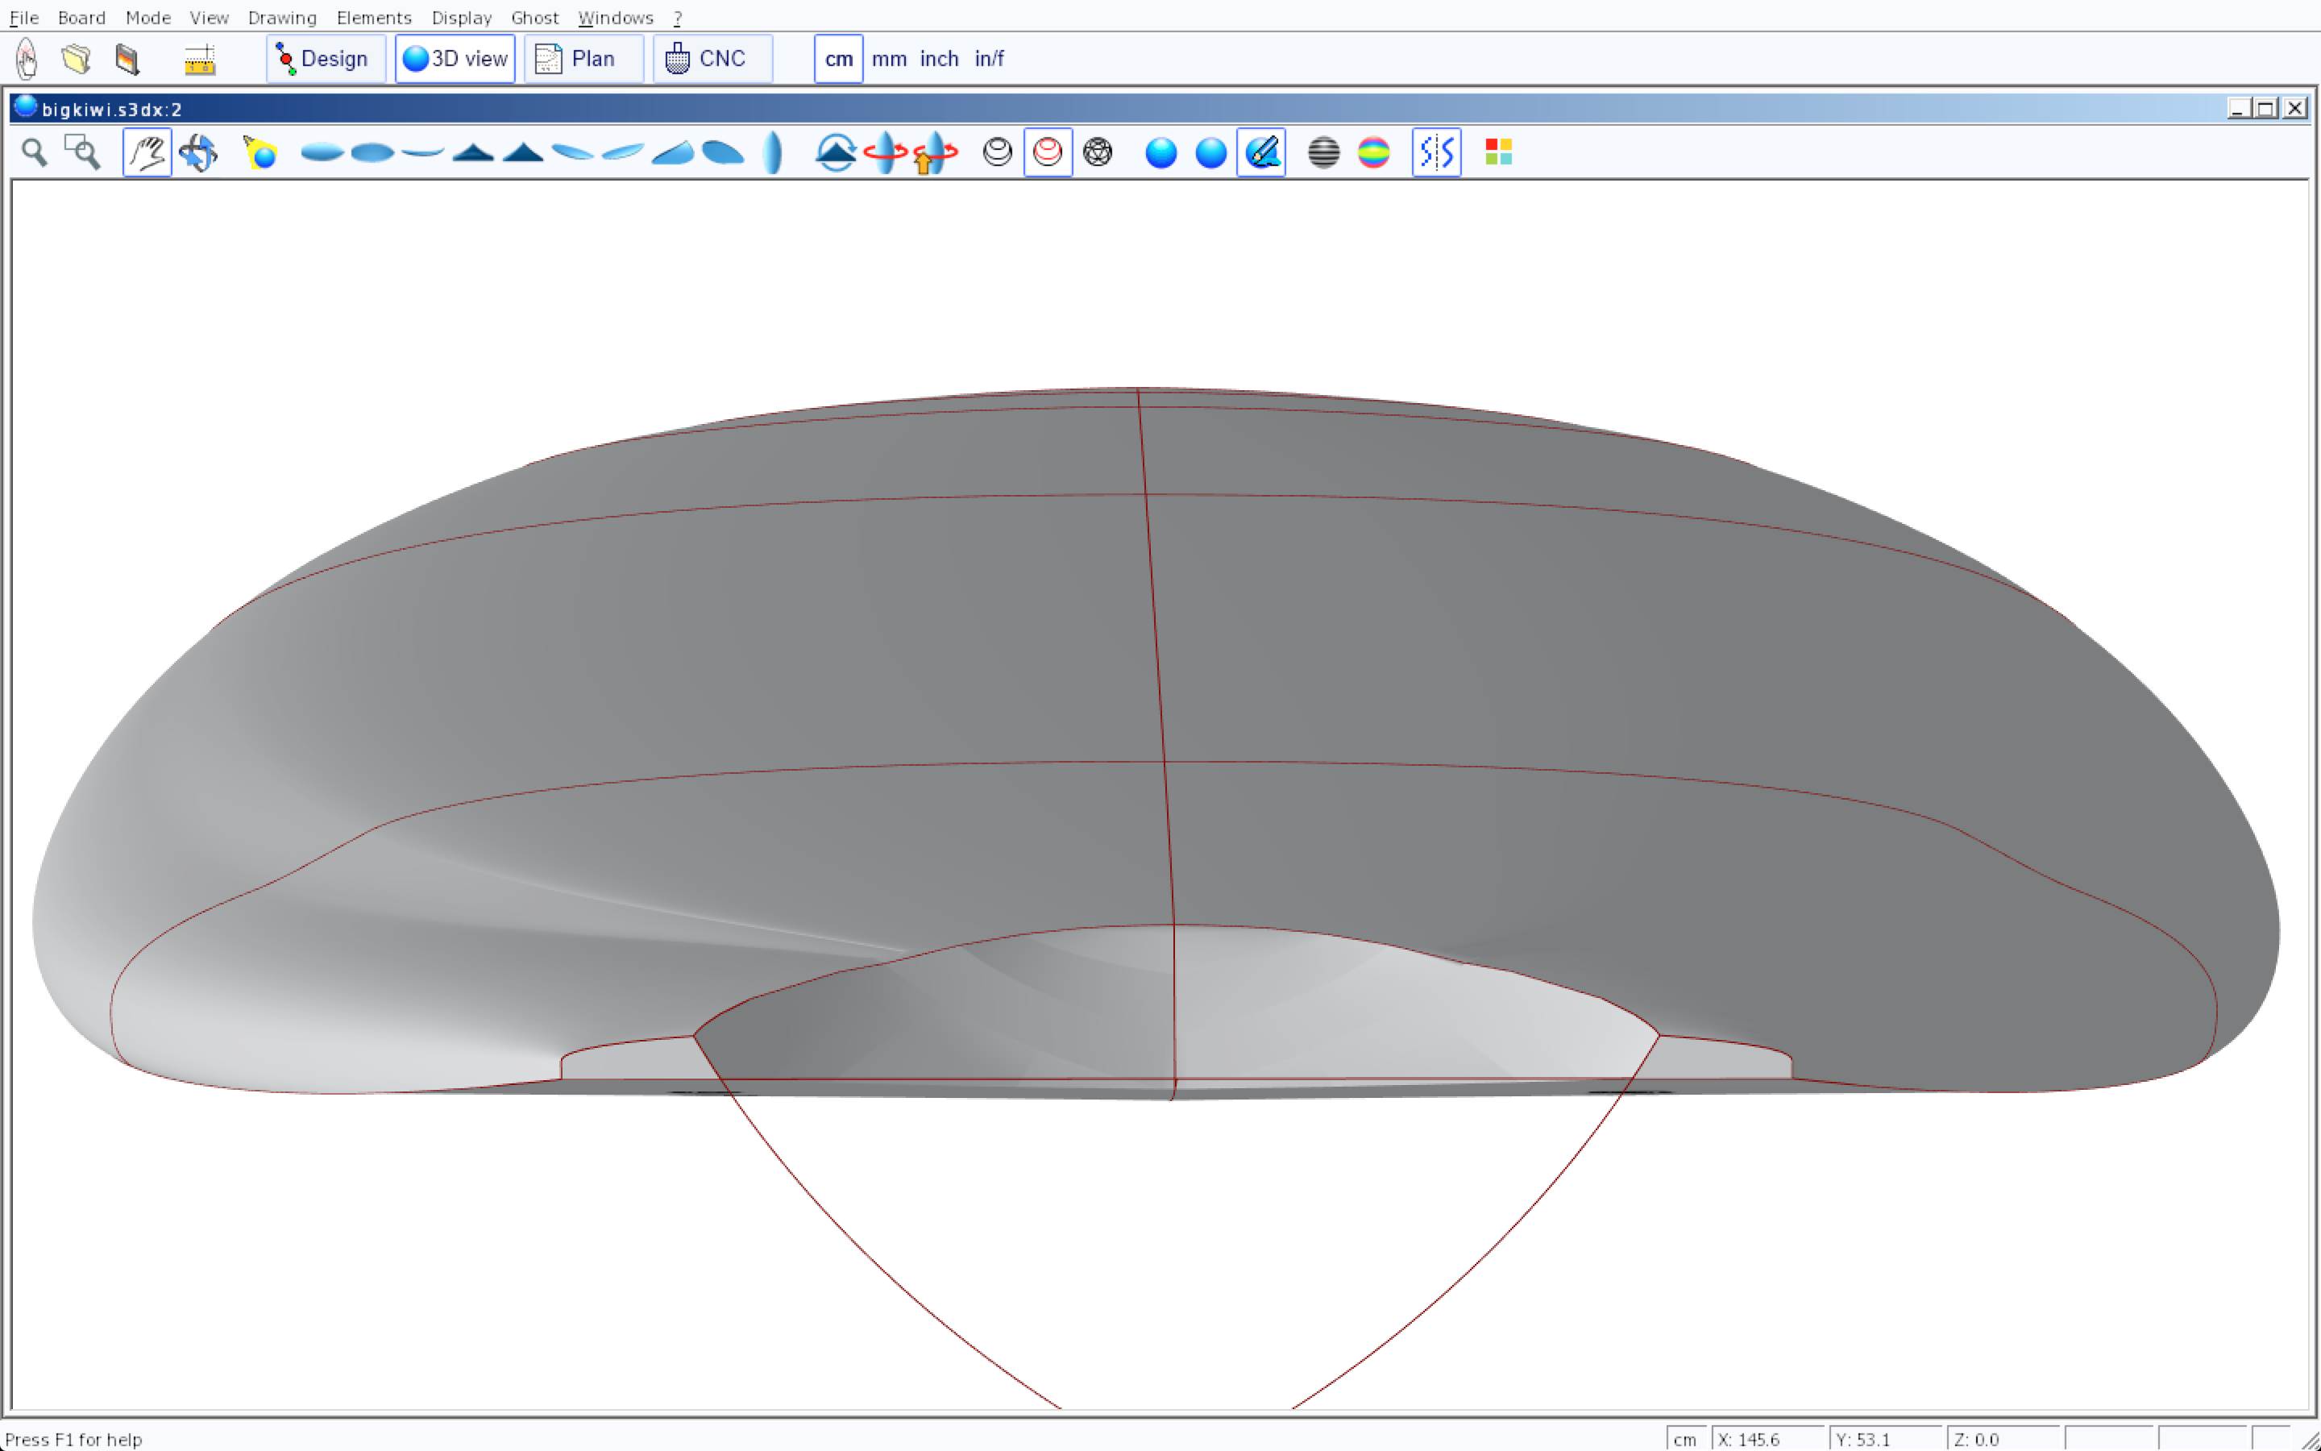The image size is (2321, 1451).
Task: Select the zoom window tool
Action: pyautogui.click(x=82, y=152)
